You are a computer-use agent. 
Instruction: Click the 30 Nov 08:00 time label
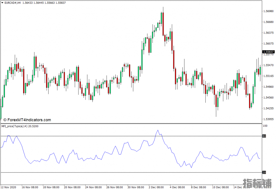[136, 187]
